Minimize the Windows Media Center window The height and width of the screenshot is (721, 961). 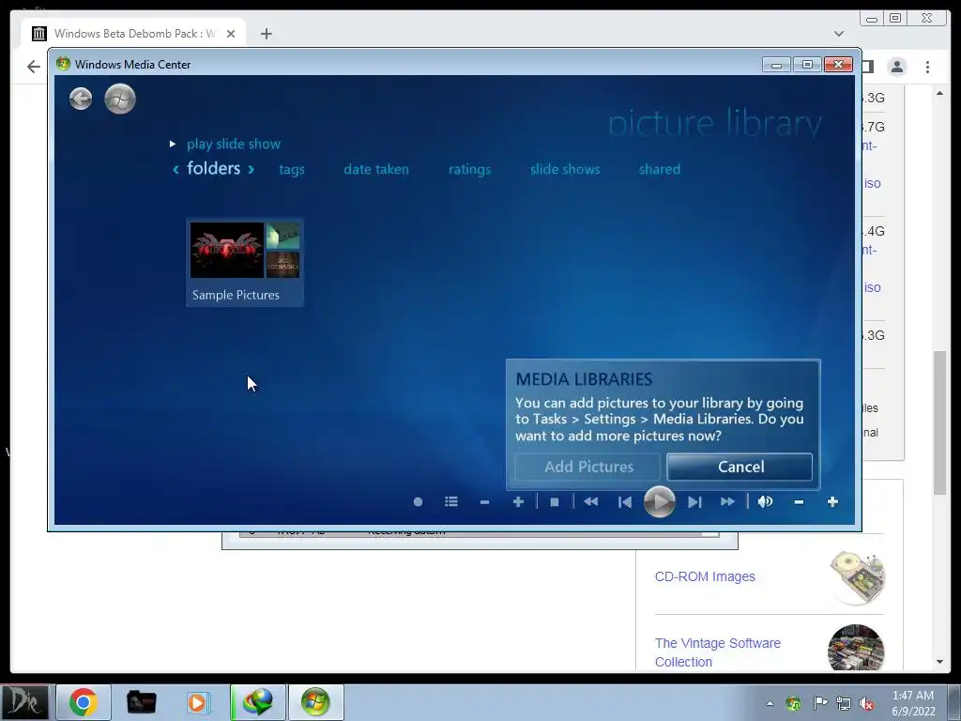[x=776, y=65]
